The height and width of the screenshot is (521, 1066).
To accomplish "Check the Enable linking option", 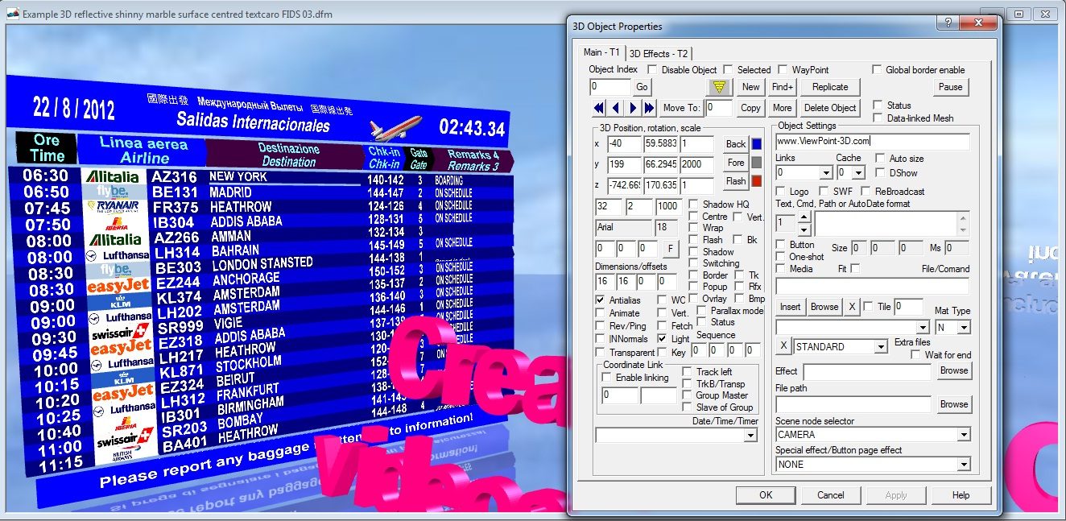I will coord(608,378).
